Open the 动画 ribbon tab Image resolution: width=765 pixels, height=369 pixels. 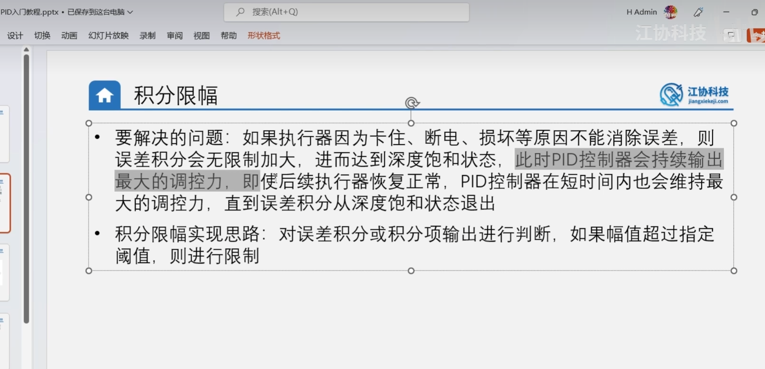click(x=69, y=36)
